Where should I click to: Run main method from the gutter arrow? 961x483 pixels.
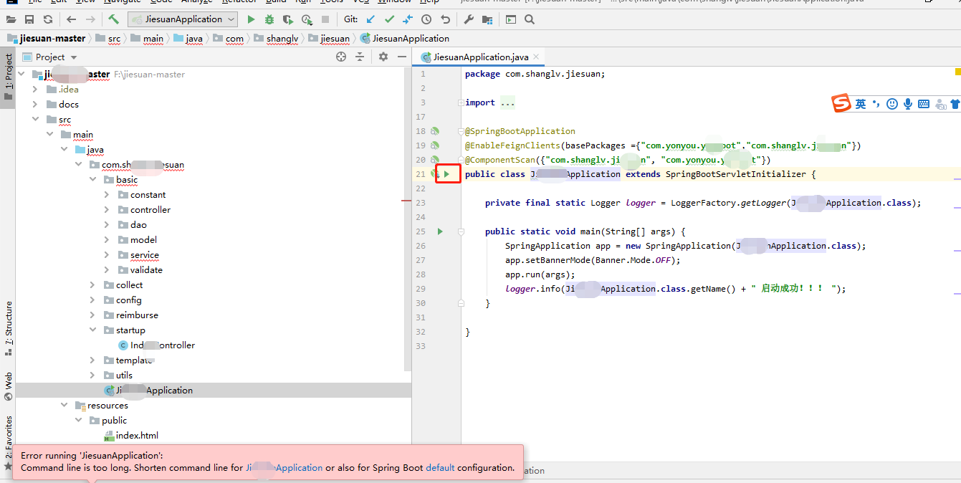tap(439, 231)
